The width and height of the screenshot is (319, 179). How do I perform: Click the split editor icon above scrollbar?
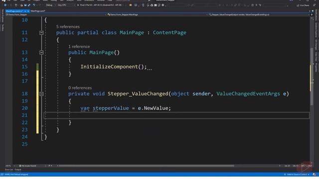312,14
